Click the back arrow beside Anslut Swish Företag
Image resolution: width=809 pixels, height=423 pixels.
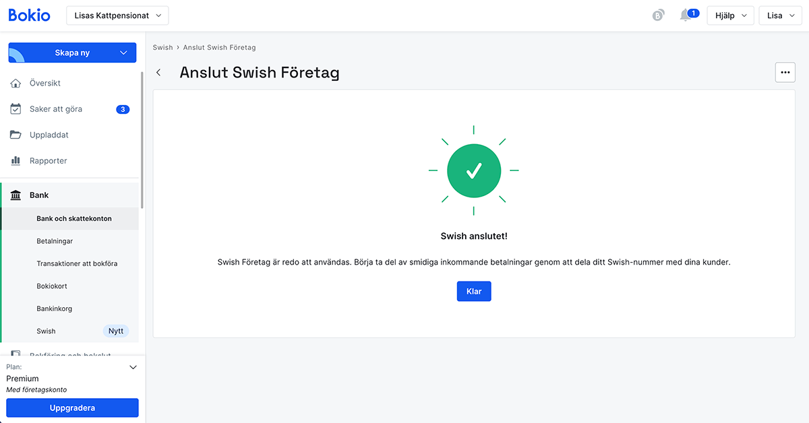coord(158,72)
